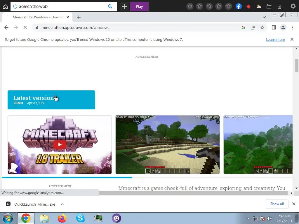The width and height of the screenshot is (299, 224).
Task: Stop loading the page
Action: [x=25, y=27]
